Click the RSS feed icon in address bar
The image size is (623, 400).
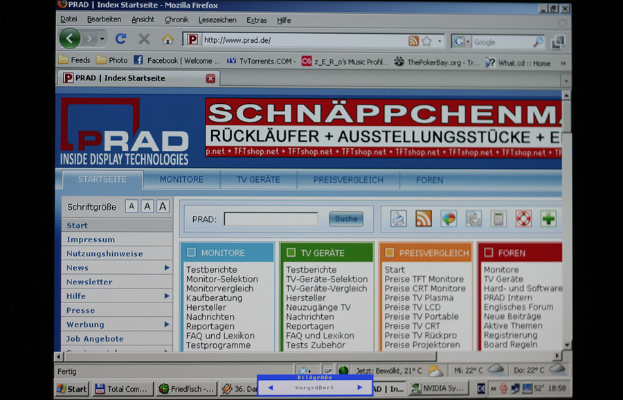click(414, 41)
